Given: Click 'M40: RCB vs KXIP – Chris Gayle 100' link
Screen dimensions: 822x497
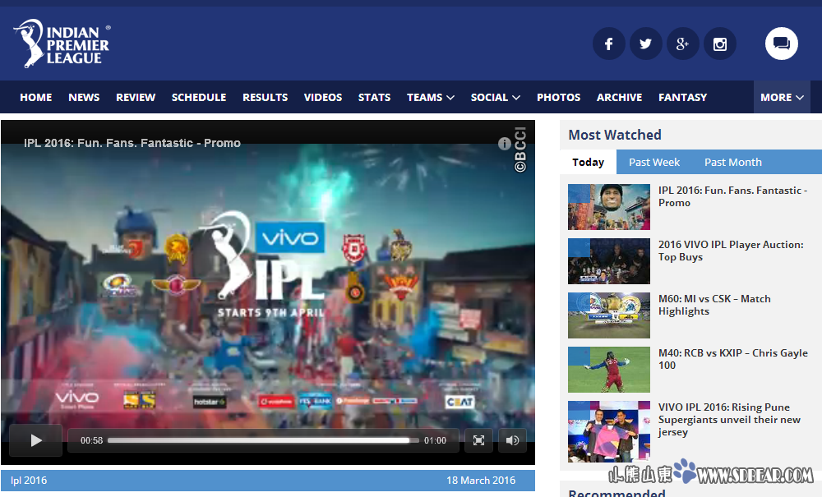Looking at the screenshot, I should (x=733, y=359).
